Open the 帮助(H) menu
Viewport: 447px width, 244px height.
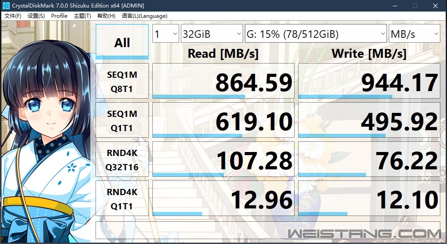coord(106,16)
